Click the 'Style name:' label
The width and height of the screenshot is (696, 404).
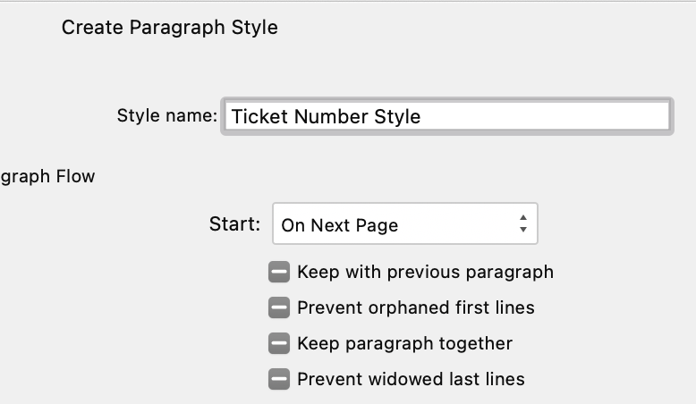(167, 115)
